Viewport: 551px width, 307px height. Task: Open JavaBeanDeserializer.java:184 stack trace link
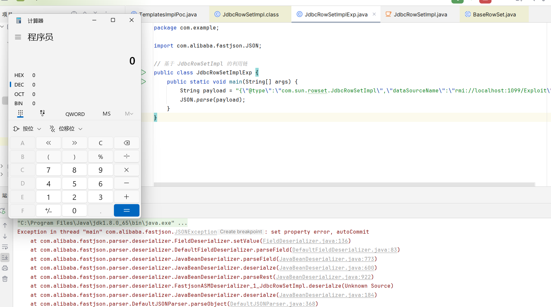click(327, 295)
